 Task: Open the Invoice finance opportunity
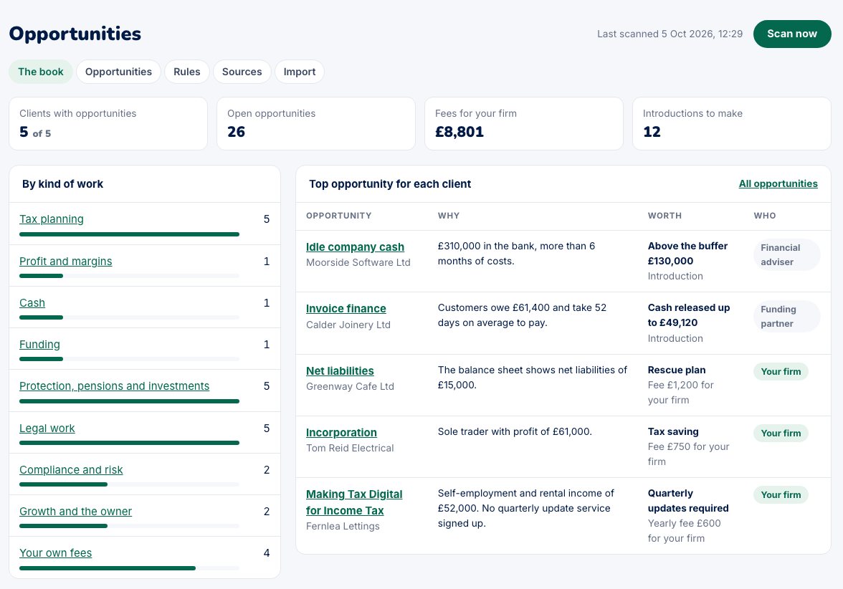tap(346, 308)
